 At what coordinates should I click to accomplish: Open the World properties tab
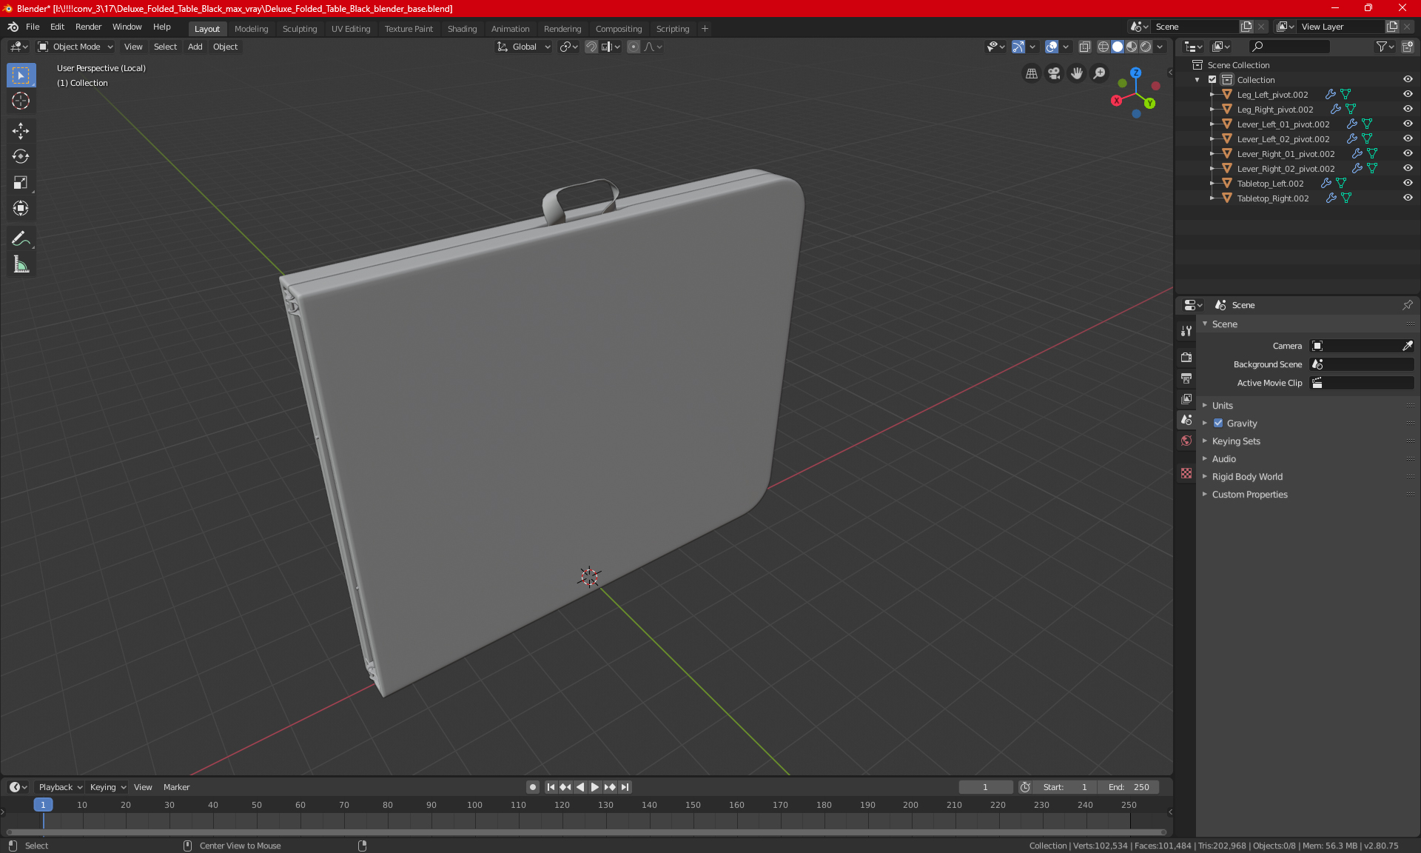1186,441
